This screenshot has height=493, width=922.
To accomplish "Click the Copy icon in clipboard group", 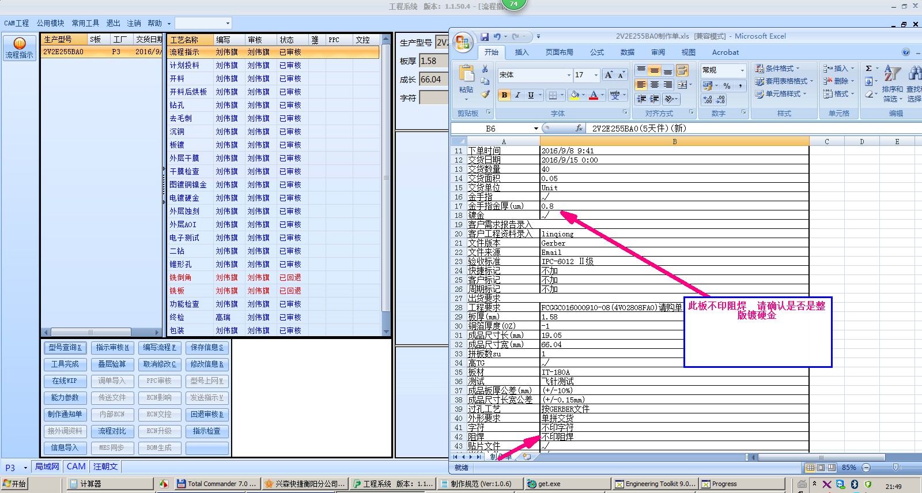I will [x=485, y=81].
